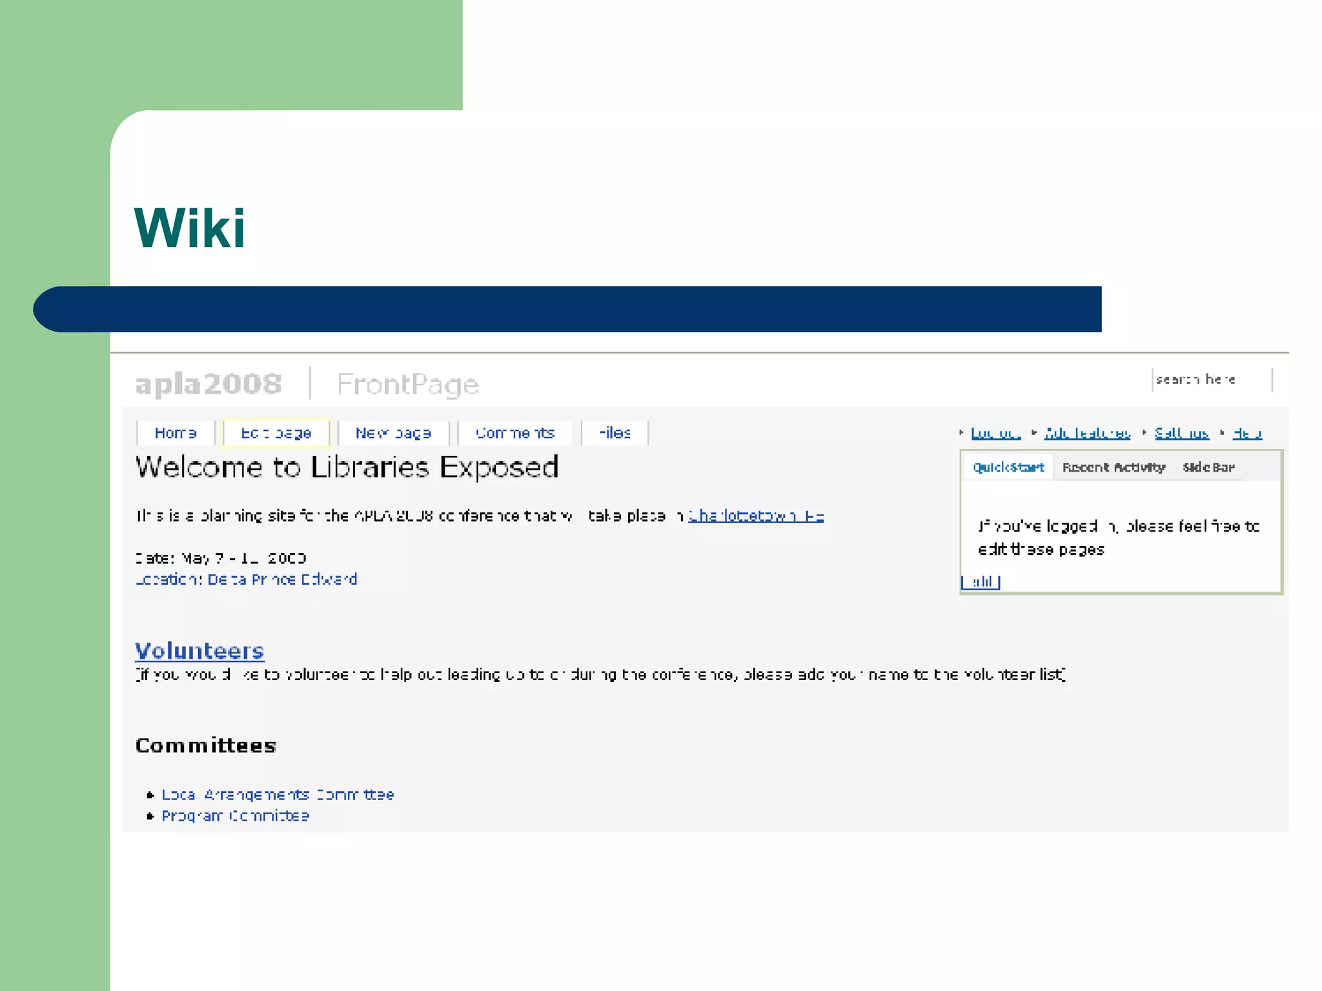1322x991 pixels.
Task: Open Location: Delta Prince Edward link
Action: [x=246, y=579]
